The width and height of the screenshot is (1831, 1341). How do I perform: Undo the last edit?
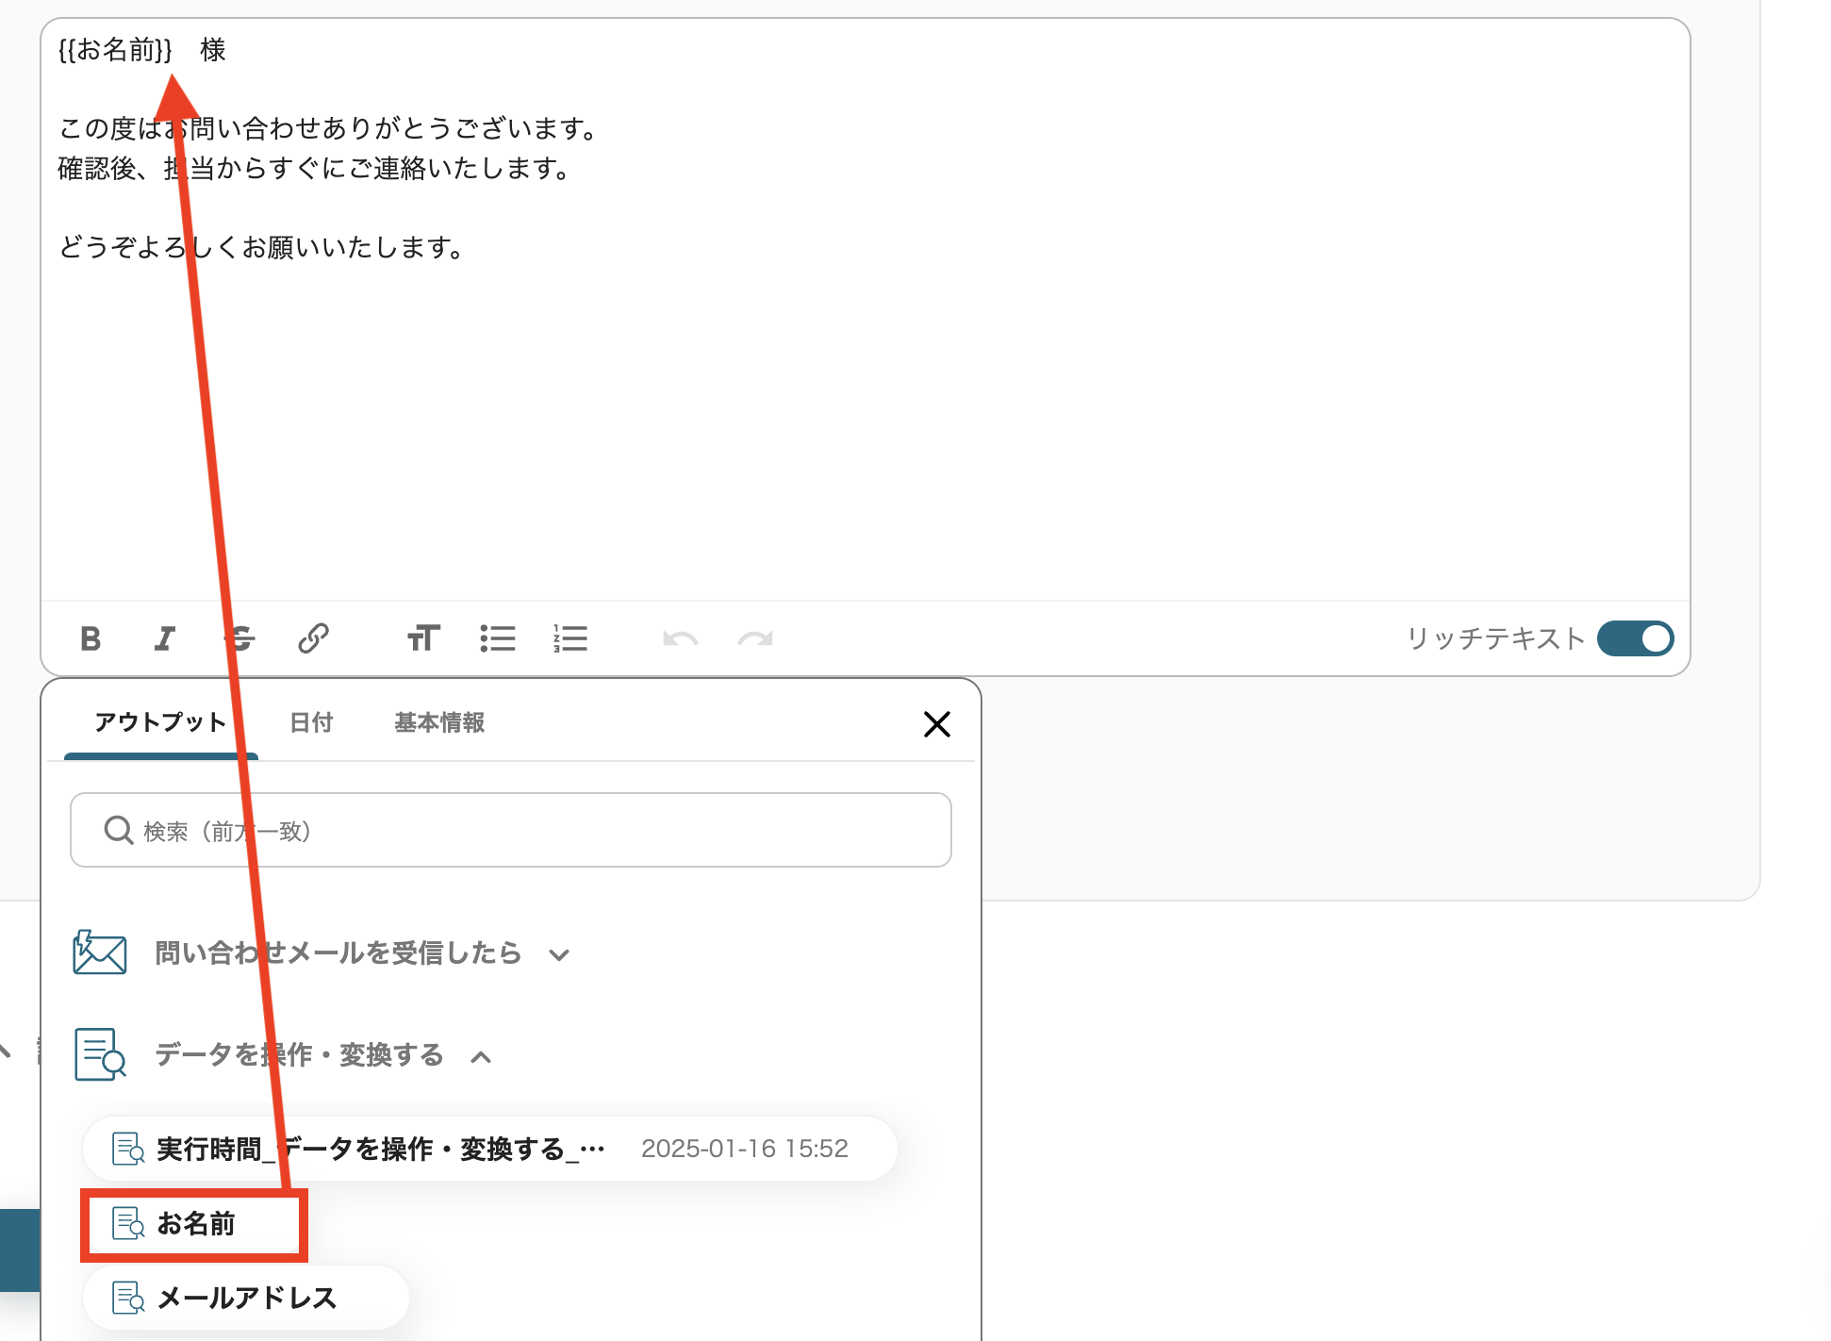pyautogui.click(x=680, y=638)
